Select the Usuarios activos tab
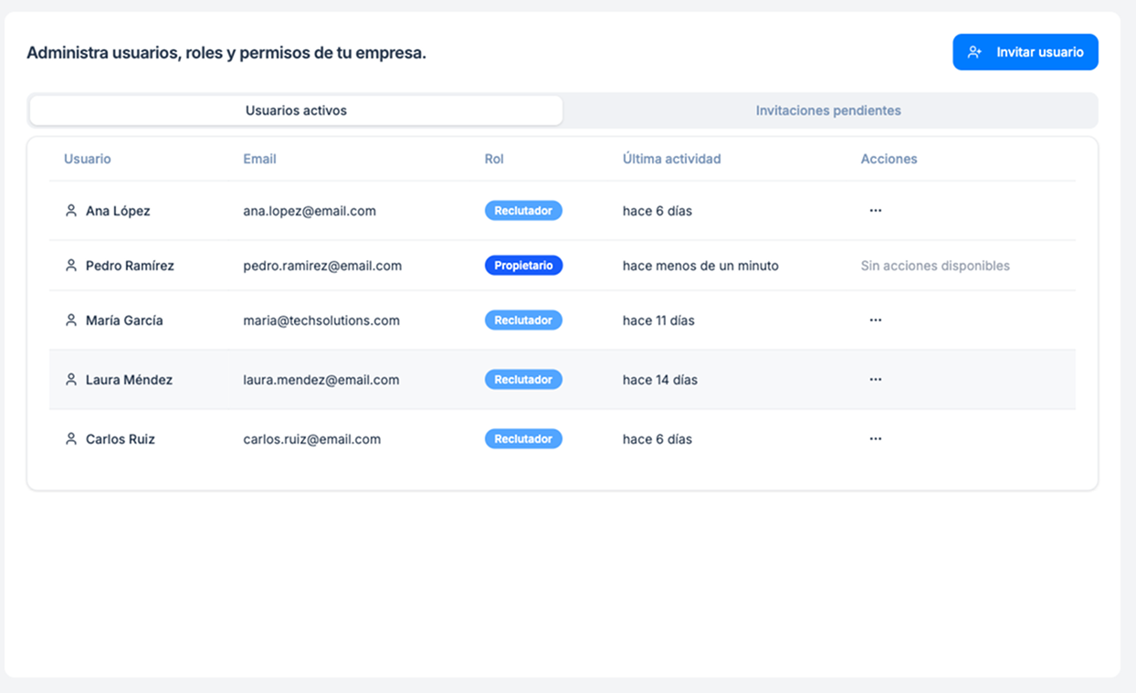1136x693 pixels. [295, 110]
